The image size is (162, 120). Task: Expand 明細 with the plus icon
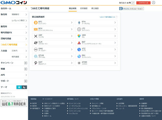[x=26, y=69]
